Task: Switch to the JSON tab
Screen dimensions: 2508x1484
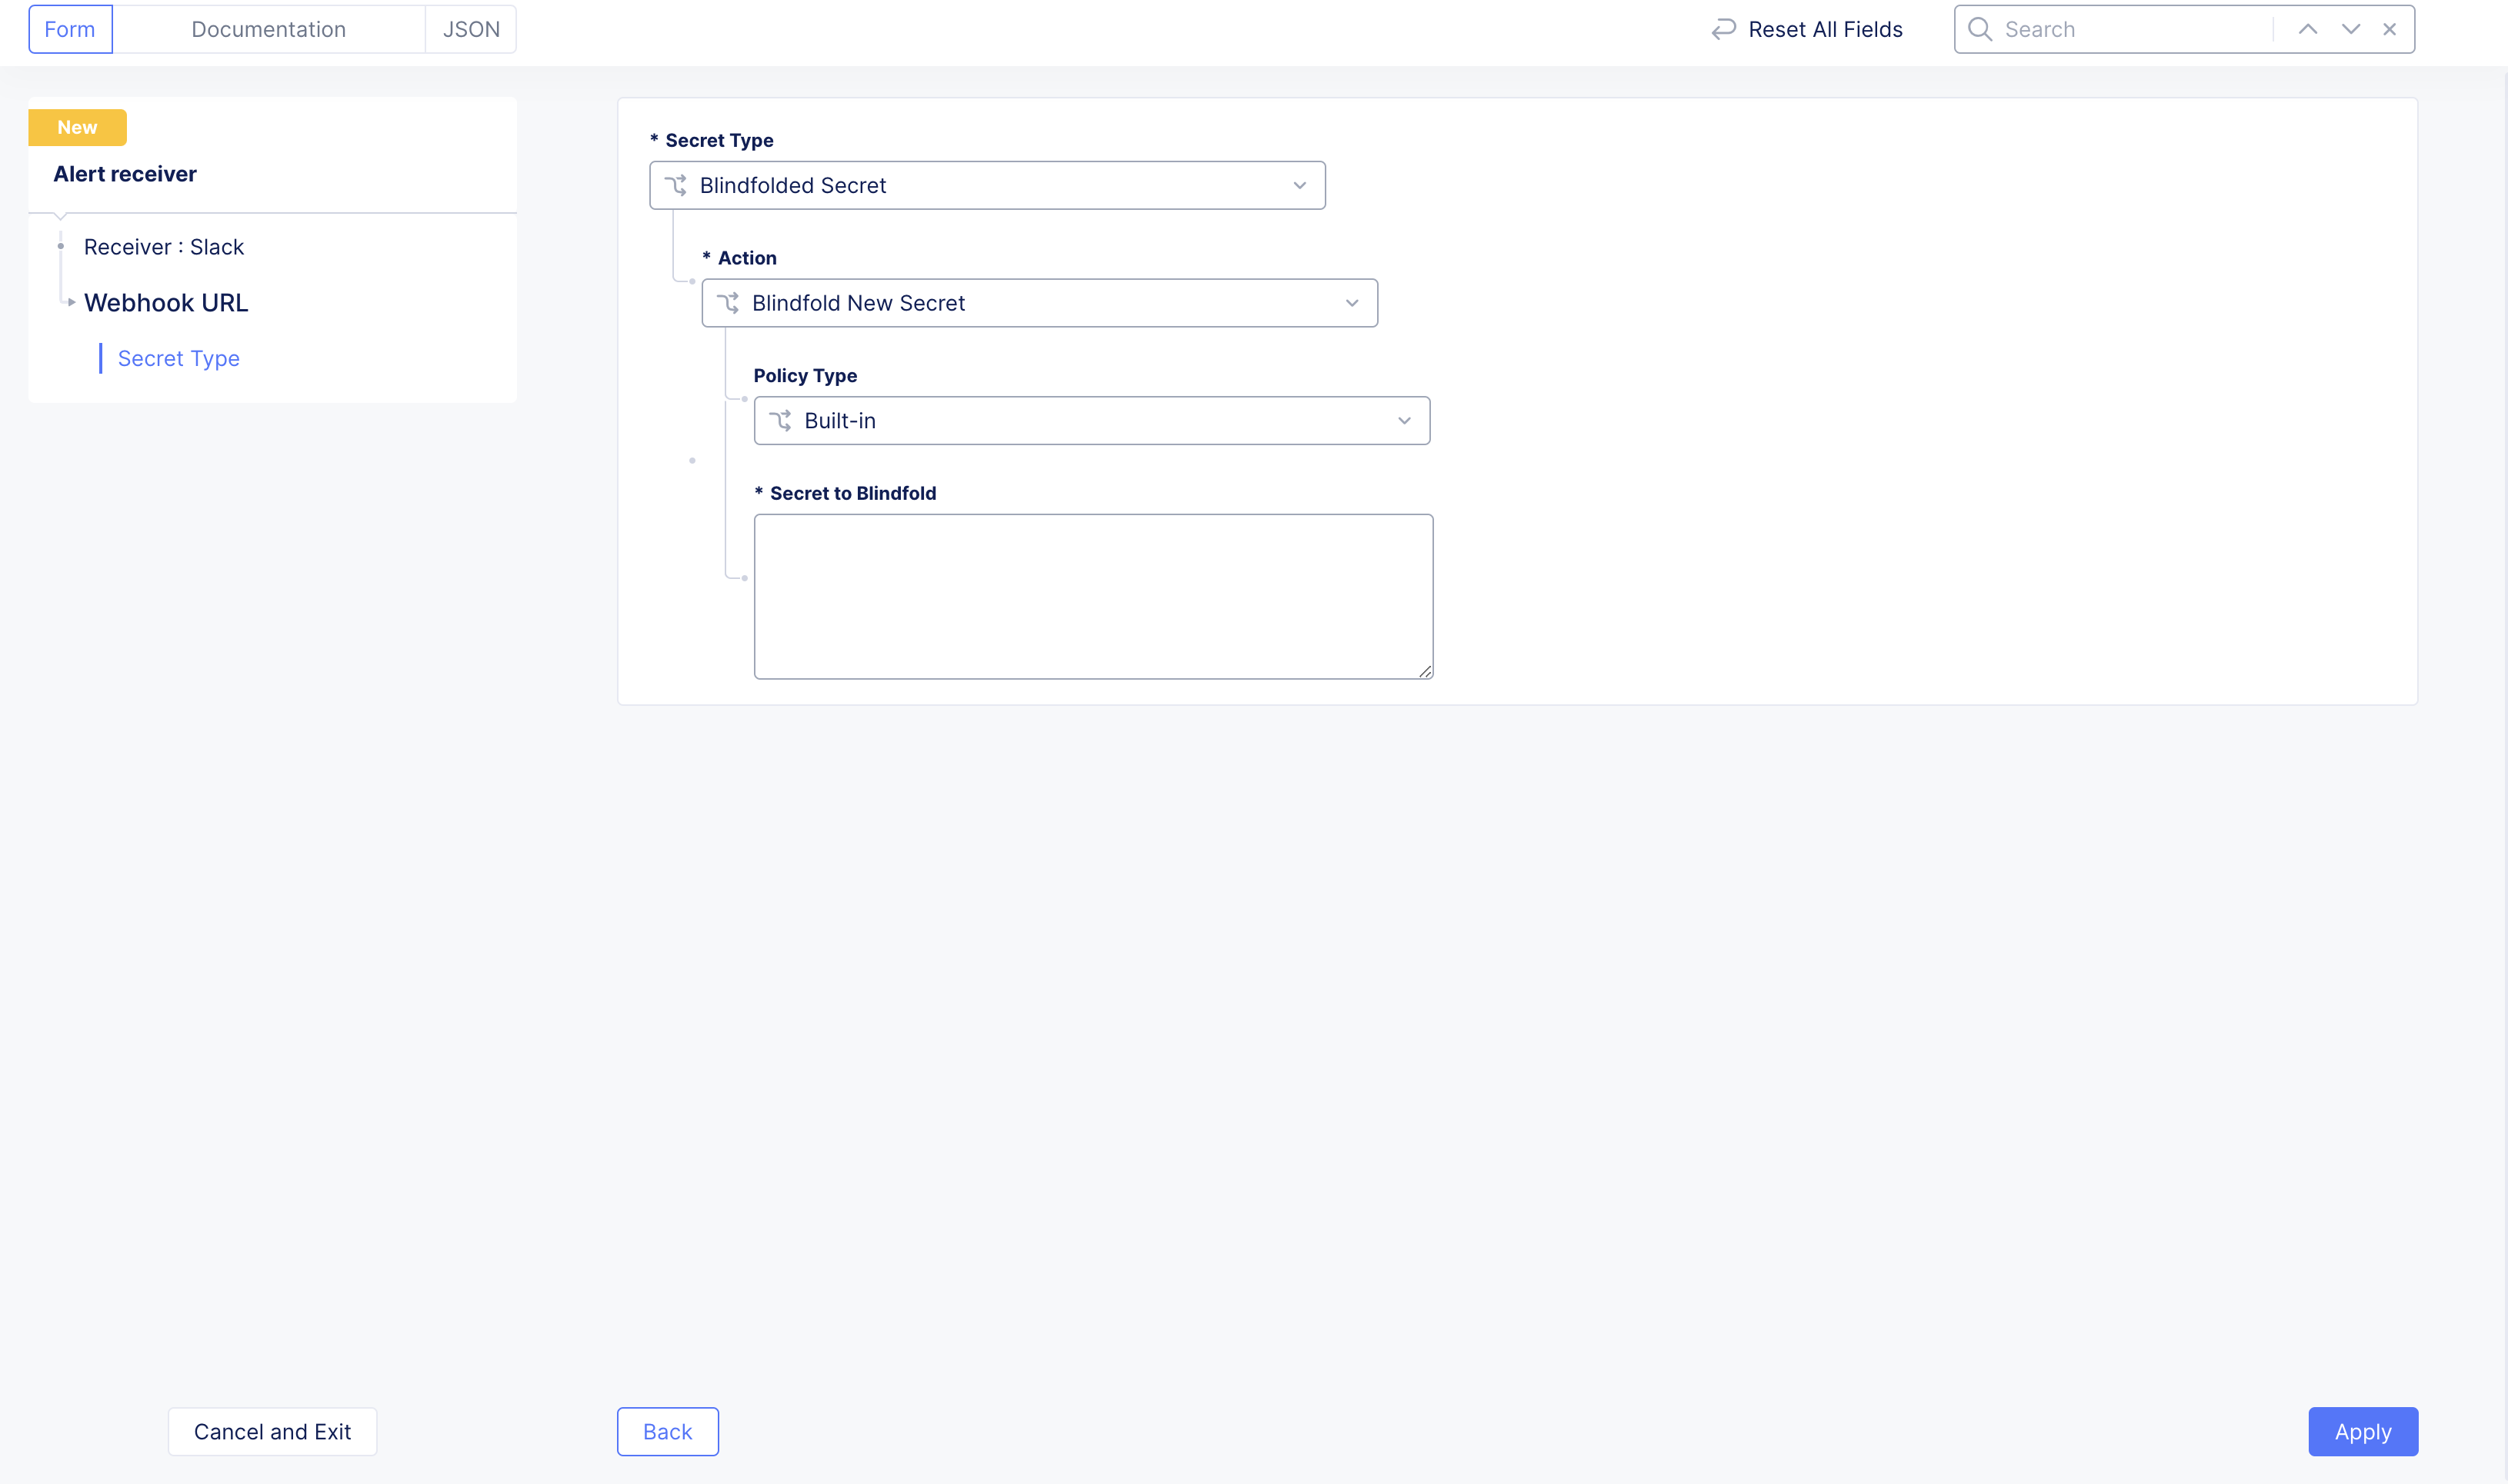Action: pos(470,29)
